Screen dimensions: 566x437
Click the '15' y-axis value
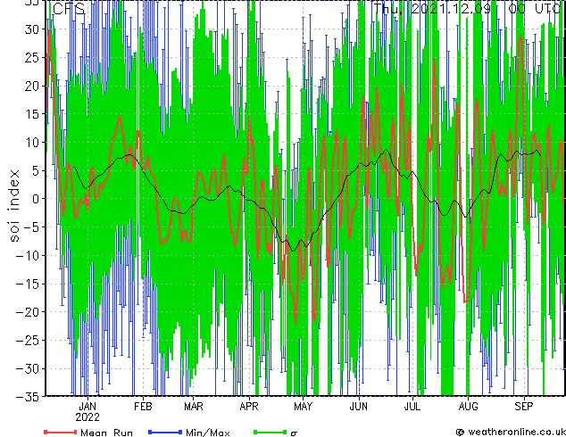(32, 114)
